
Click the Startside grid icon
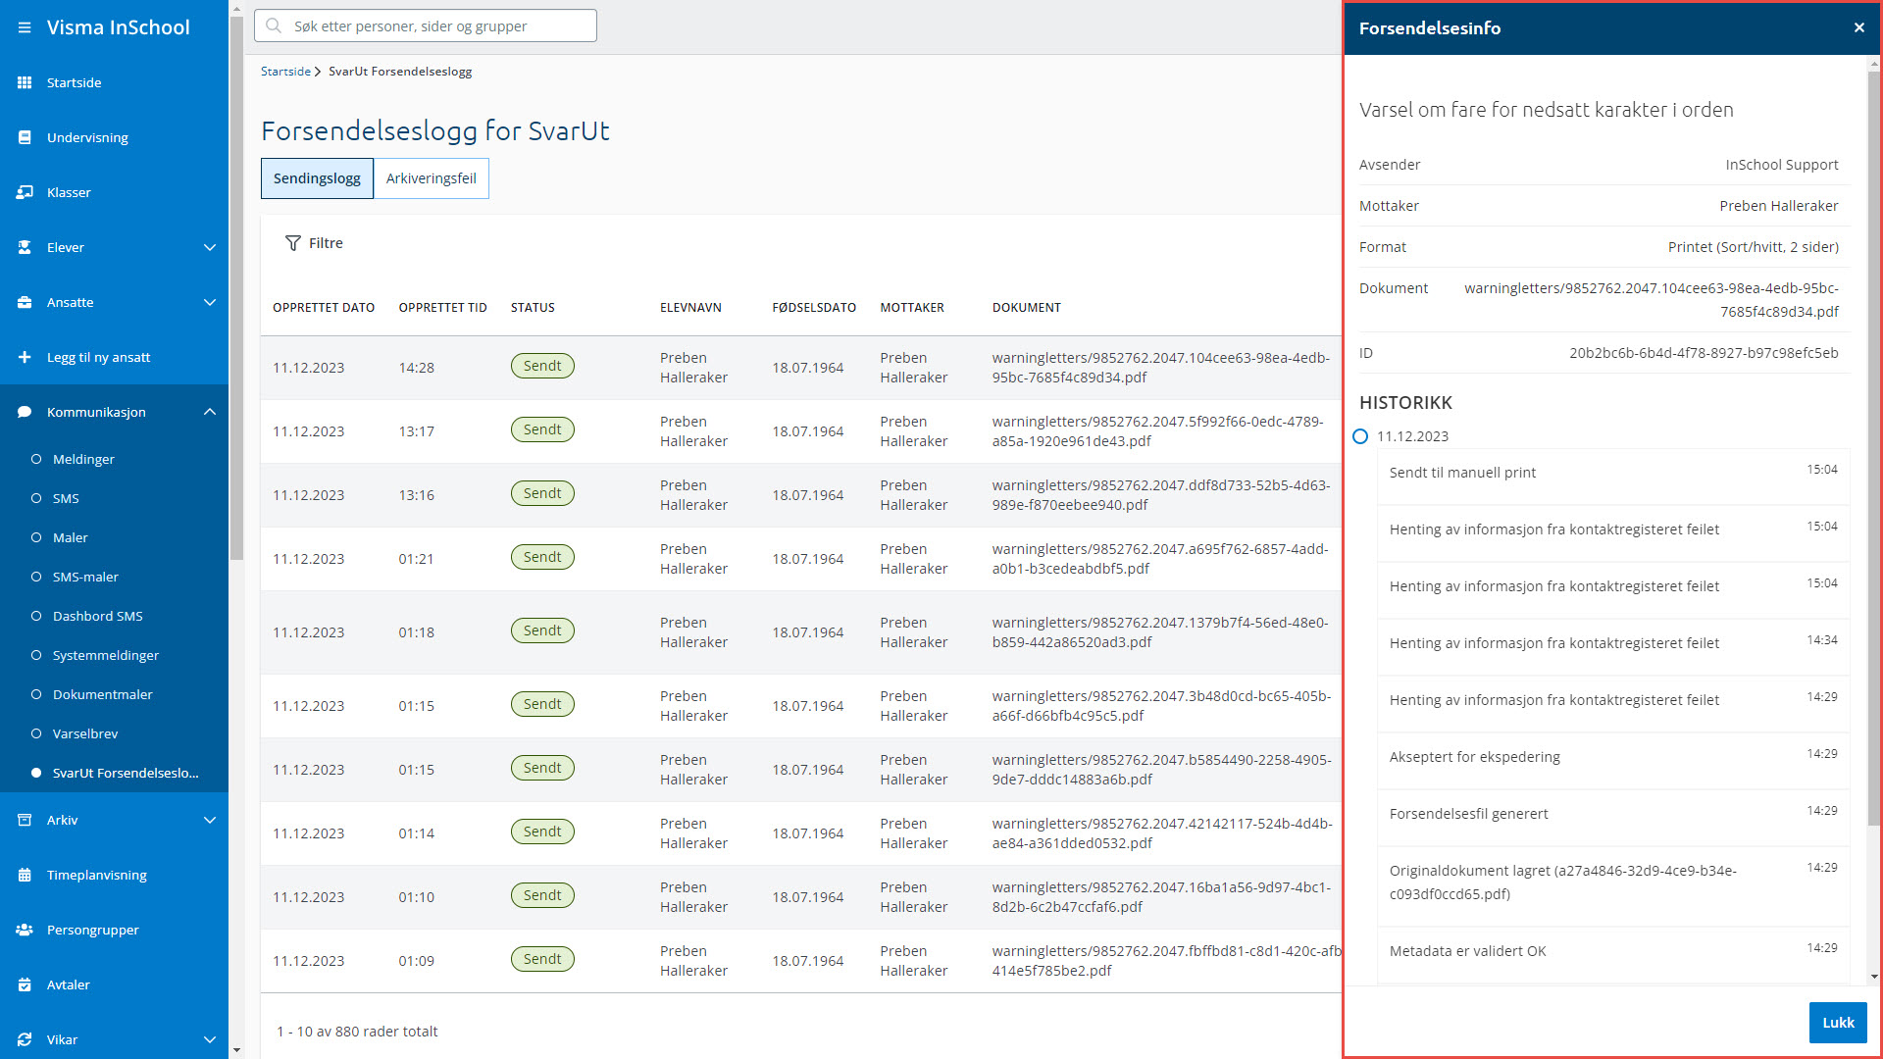click(x=25, y=82)
